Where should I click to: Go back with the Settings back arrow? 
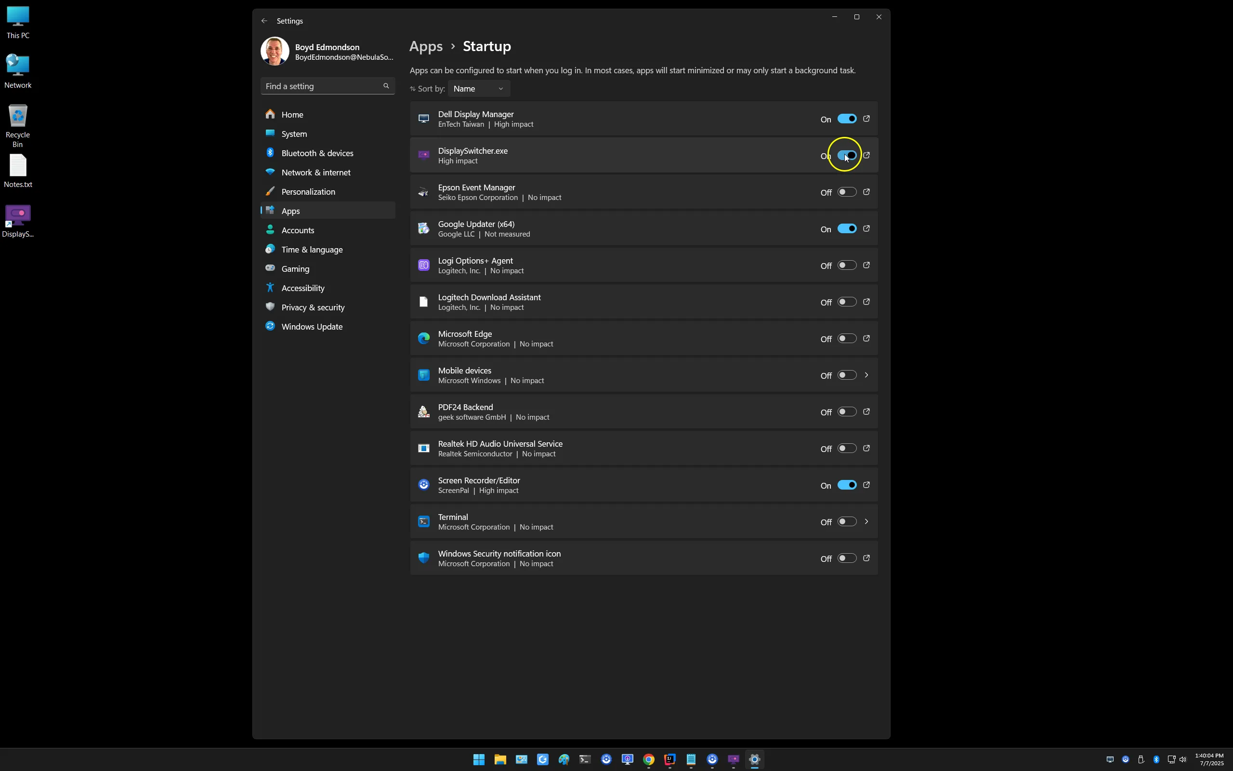(264, 21)
